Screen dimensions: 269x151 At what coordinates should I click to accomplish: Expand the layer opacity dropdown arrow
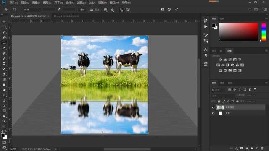pyautogui.click(x=254, y=96)
